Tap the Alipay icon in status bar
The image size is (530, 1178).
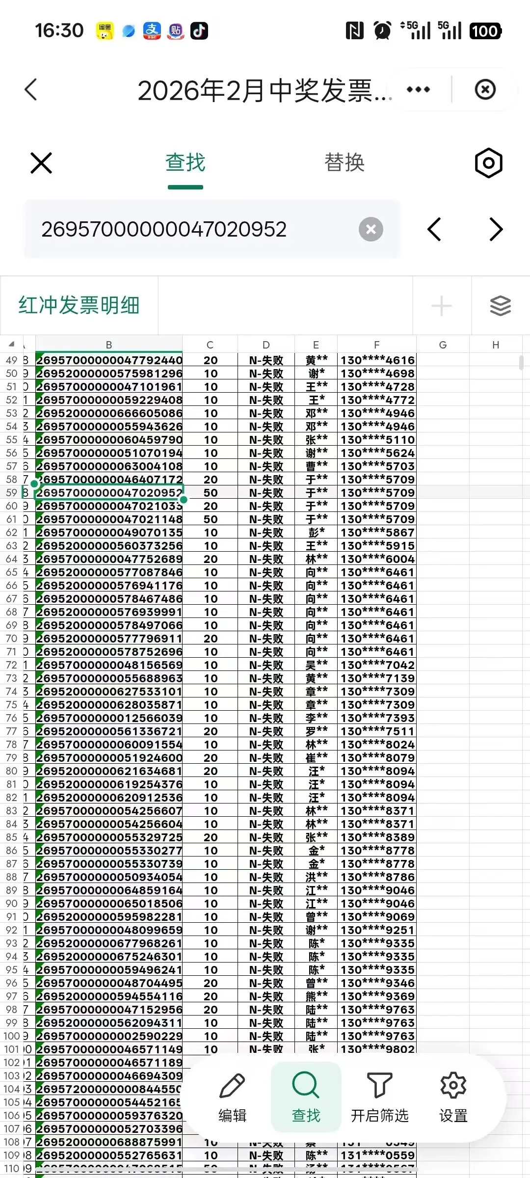click(152, 31)
